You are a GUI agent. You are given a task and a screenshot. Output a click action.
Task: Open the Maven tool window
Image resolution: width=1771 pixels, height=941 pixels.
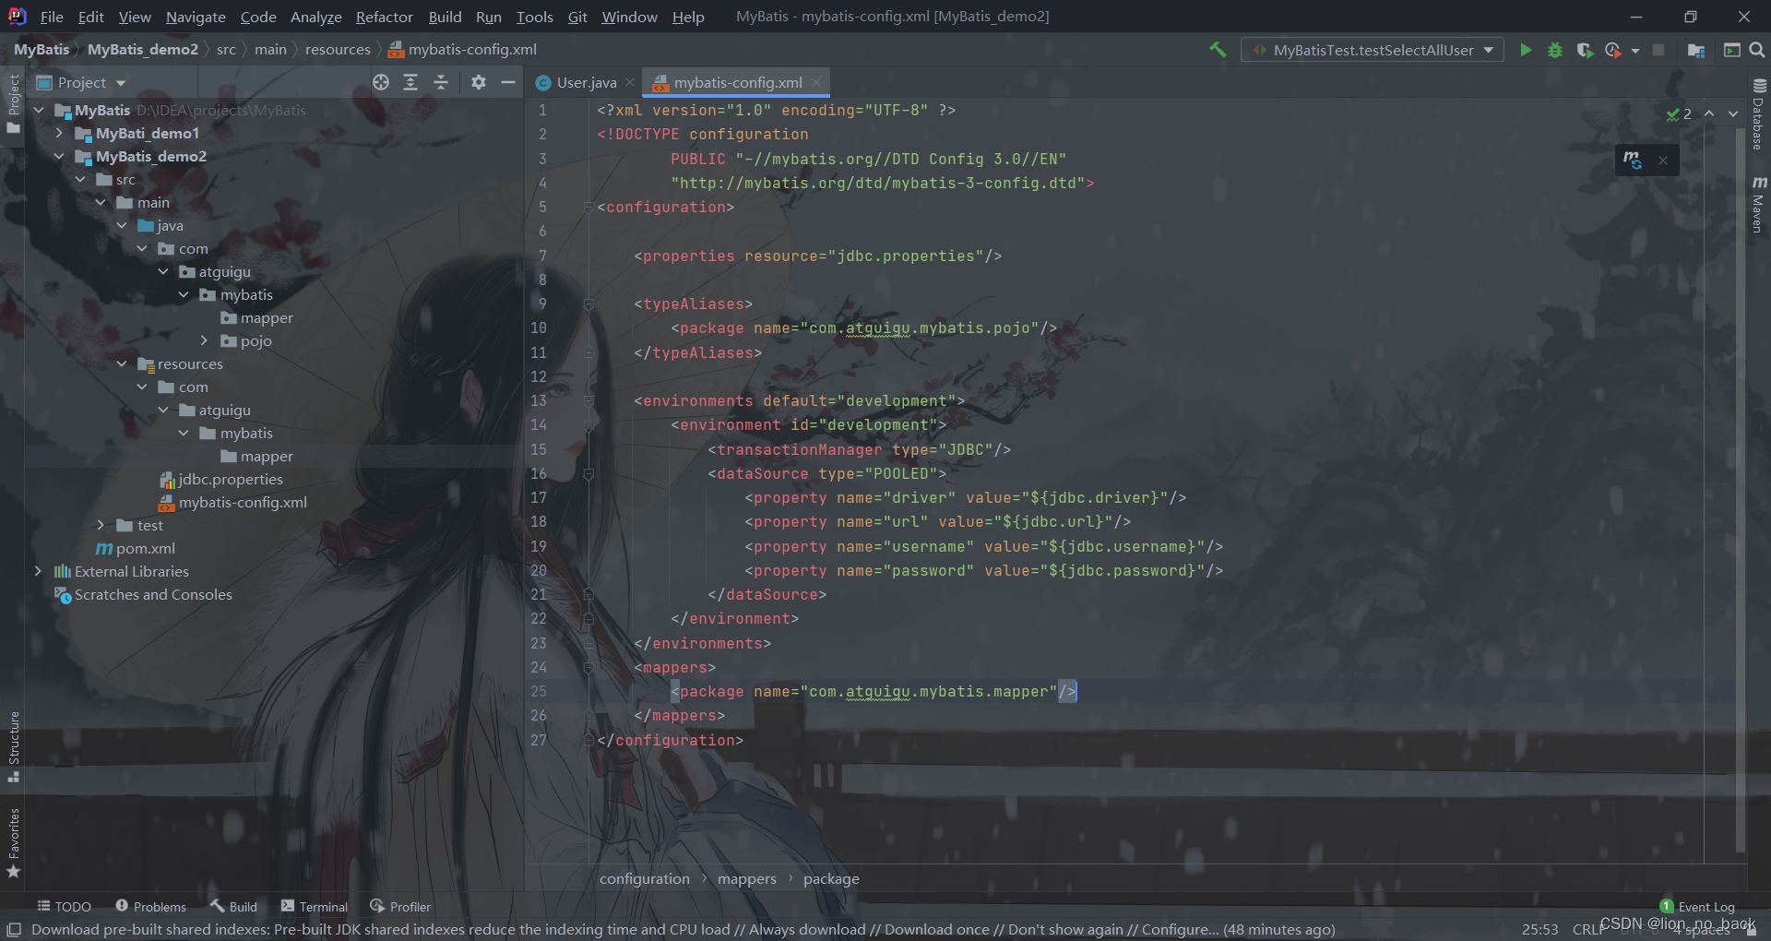[x=1758, y=205]
